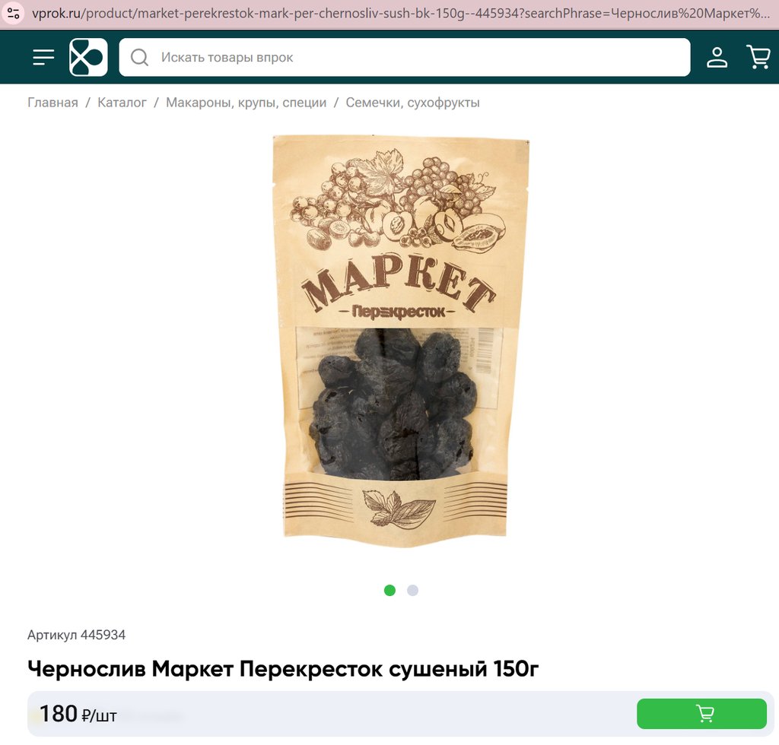Click the 'Маркет Перекресток' logo on package
The width and height of the screenshot is (779, 745).
(397, 288)
